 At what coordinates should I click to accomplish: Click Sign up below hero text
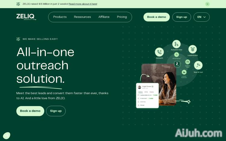pyautogui.click(x=56, y=111)
